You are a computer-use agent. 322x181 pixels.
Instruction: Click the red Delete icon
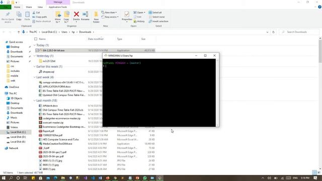coord(76,14)
